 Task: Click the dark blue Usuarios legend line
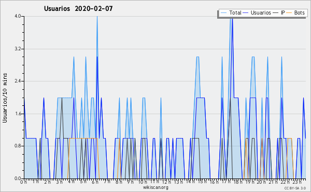tap(246, 13)
